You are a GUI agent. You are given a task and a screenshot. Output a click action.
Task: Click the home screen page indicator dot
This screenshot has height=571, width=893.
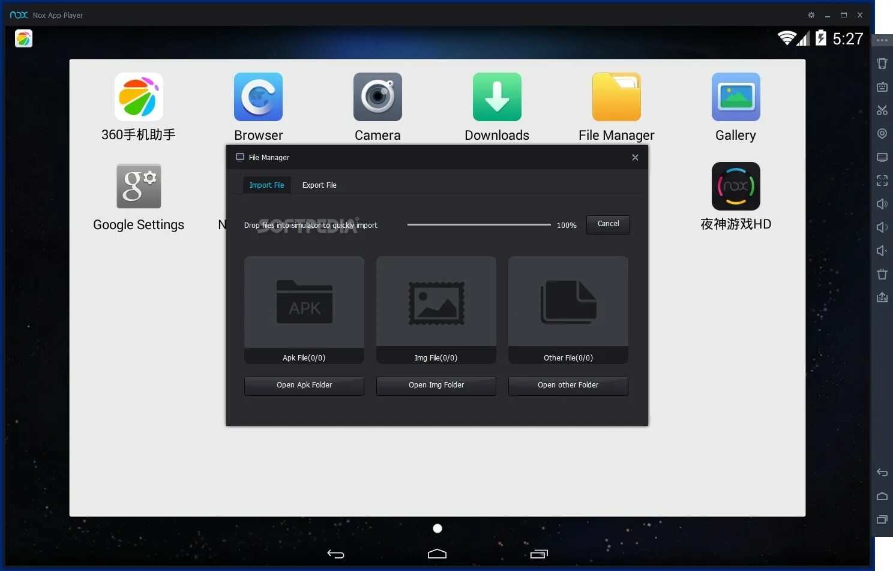pyautogui.click(x=437, y=528)
